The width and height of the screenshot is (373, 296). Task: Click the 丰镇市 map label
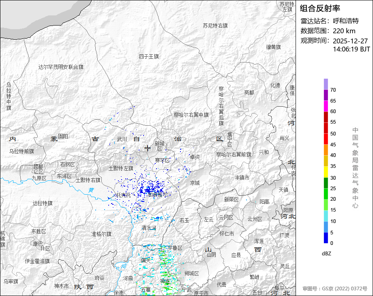(242, 178)
